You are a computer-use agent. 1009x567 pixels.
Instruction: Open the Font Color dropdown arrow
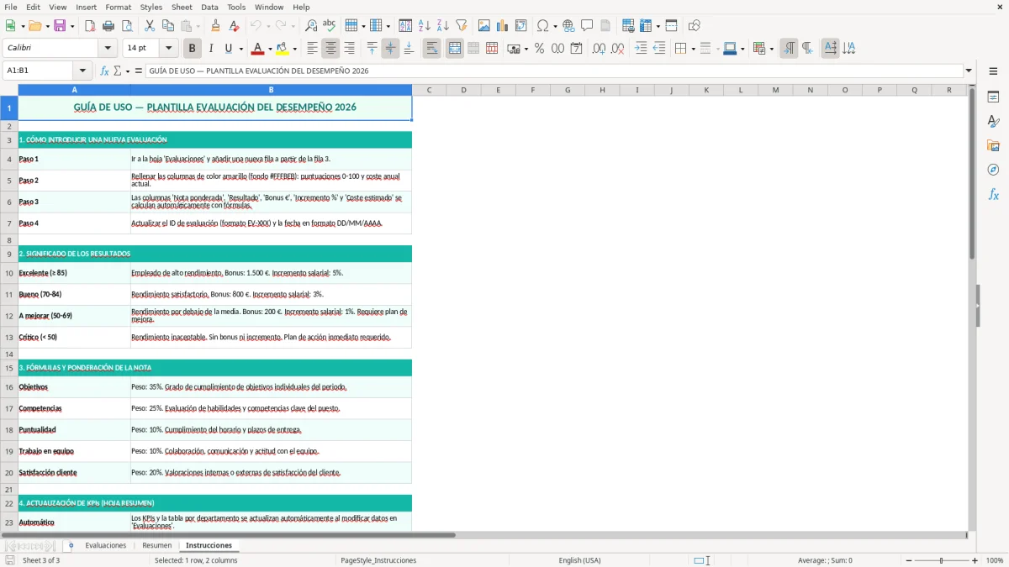(x=272, y=49)
